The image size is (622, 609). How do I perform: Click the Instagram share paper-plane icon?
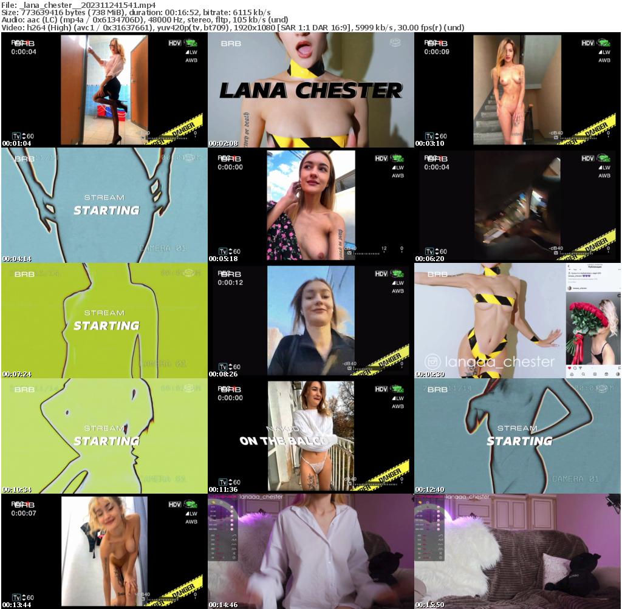tap(580, 368)
